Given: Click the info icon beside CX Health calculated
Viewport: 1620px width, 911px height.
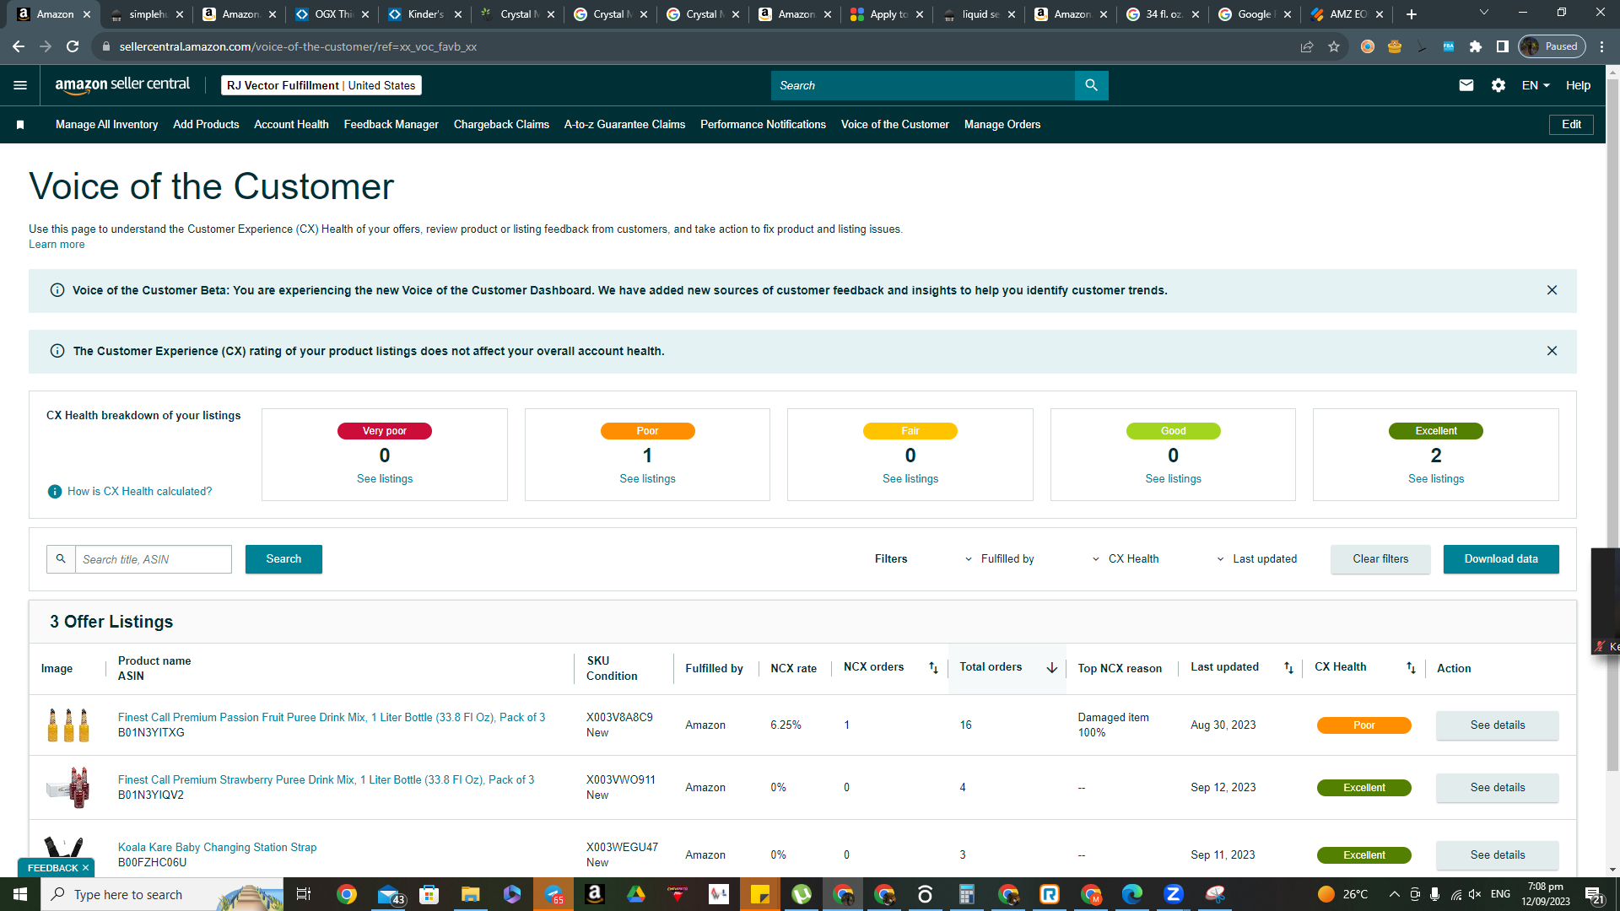Looking at the screenshot, I should (x=55, y=492).
